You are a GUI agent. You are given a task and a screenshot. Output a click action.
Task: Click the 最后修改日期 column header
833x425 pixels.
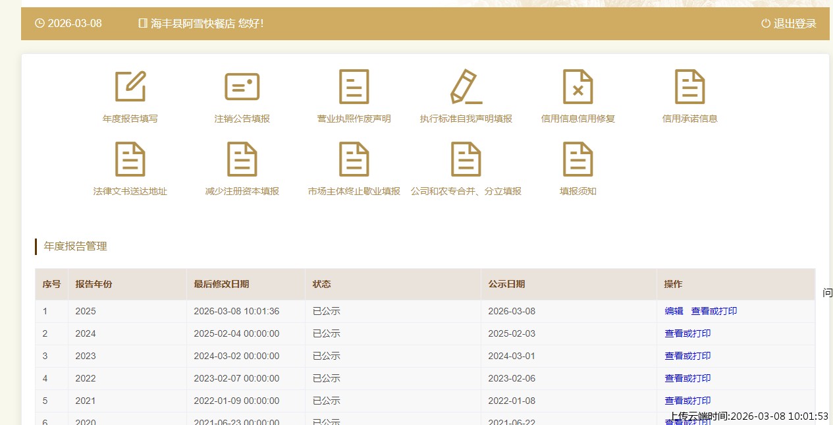coord(221,284)
